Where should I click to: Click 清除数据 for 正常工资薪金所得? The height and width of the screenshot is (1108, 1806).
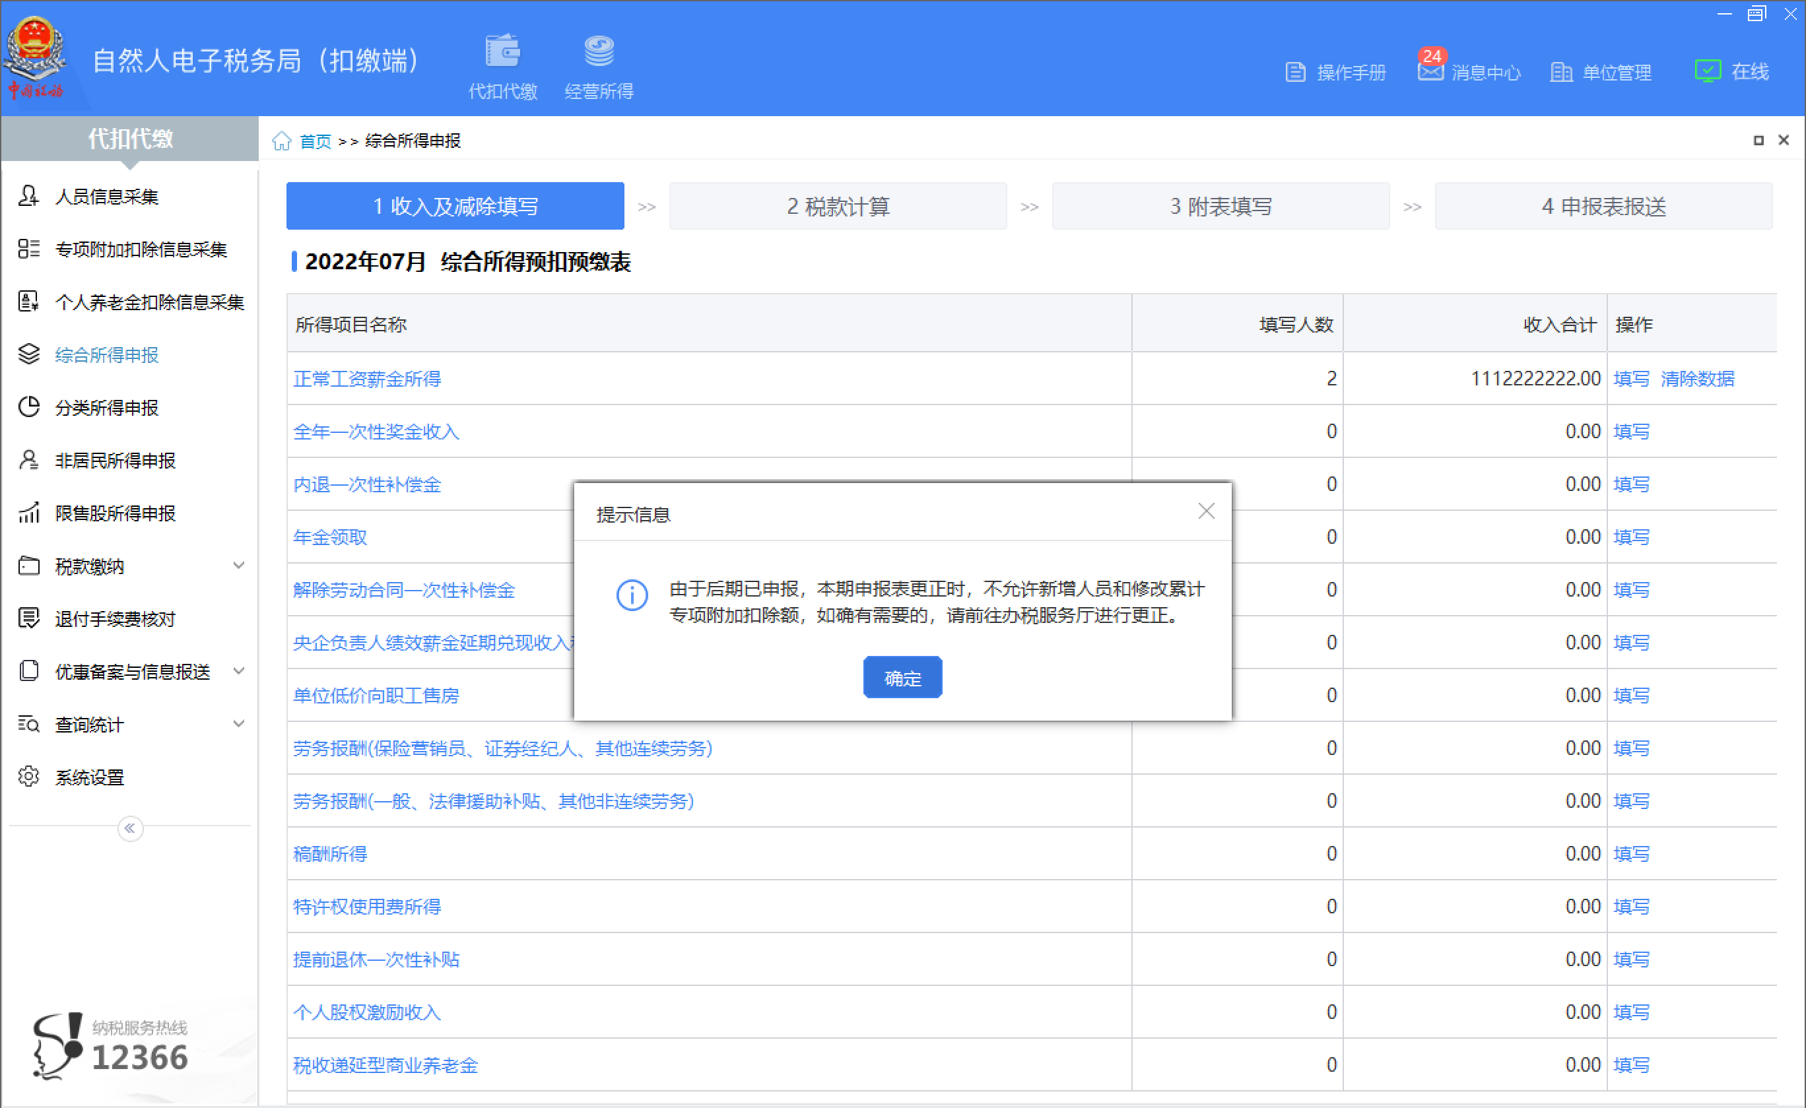pos(1698,379)
